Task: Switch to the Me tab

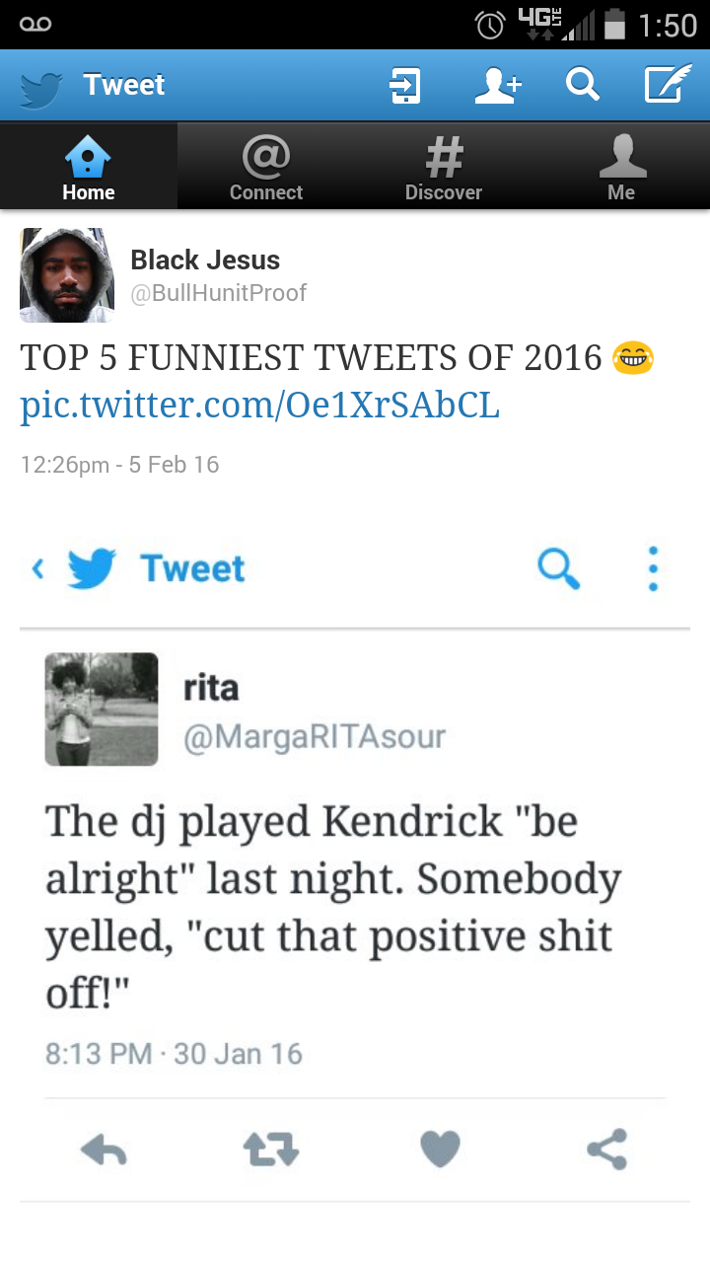Action: pyautogui.click(x=621, y=167)
